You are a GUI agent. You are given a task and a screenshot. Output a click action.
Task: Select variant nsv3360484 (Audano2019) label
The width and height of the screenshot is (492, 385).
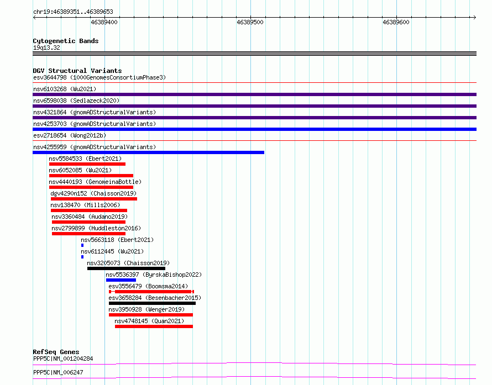pyautogui.click(x=90, y=217)
